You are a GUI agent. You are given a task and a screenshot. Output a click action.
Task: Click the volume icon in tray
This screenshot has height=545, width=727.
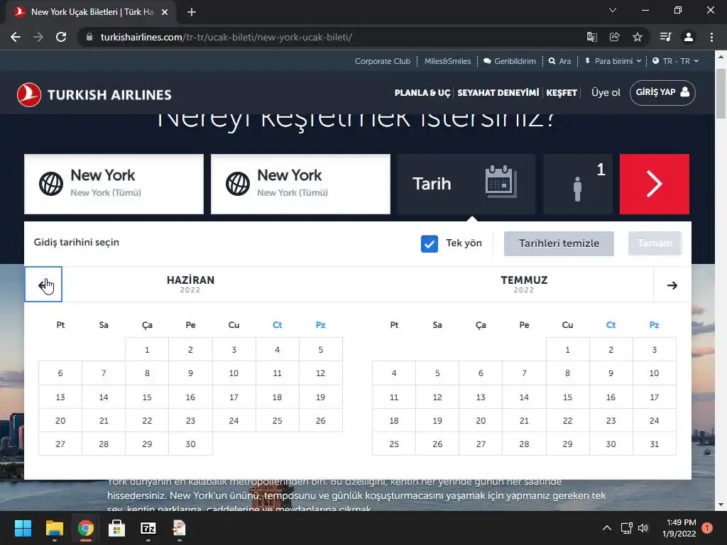[x=643, y=528]
